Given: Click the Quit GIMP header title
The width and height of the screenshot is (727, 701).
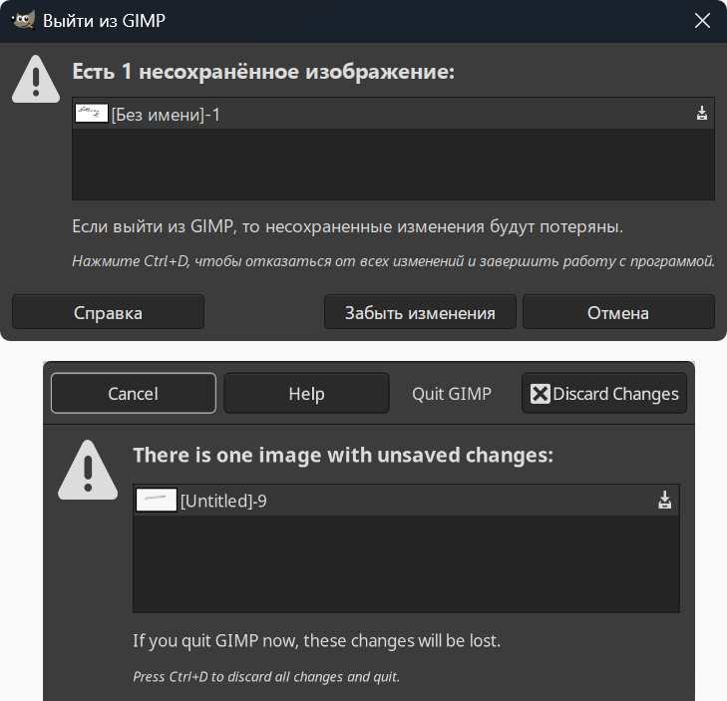Looking at the screenshot, I should 452,394.
